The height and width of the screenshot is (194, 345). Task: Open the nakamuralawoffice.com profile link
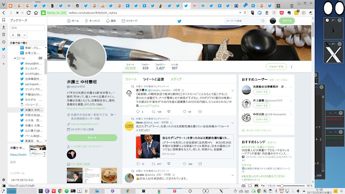[x=85, y=124]
